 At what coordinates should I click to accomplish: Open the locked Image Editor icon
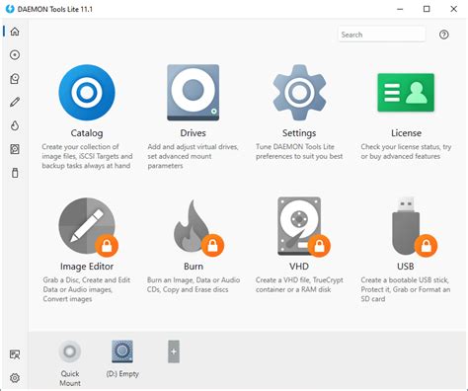click(x=88, y=226)
